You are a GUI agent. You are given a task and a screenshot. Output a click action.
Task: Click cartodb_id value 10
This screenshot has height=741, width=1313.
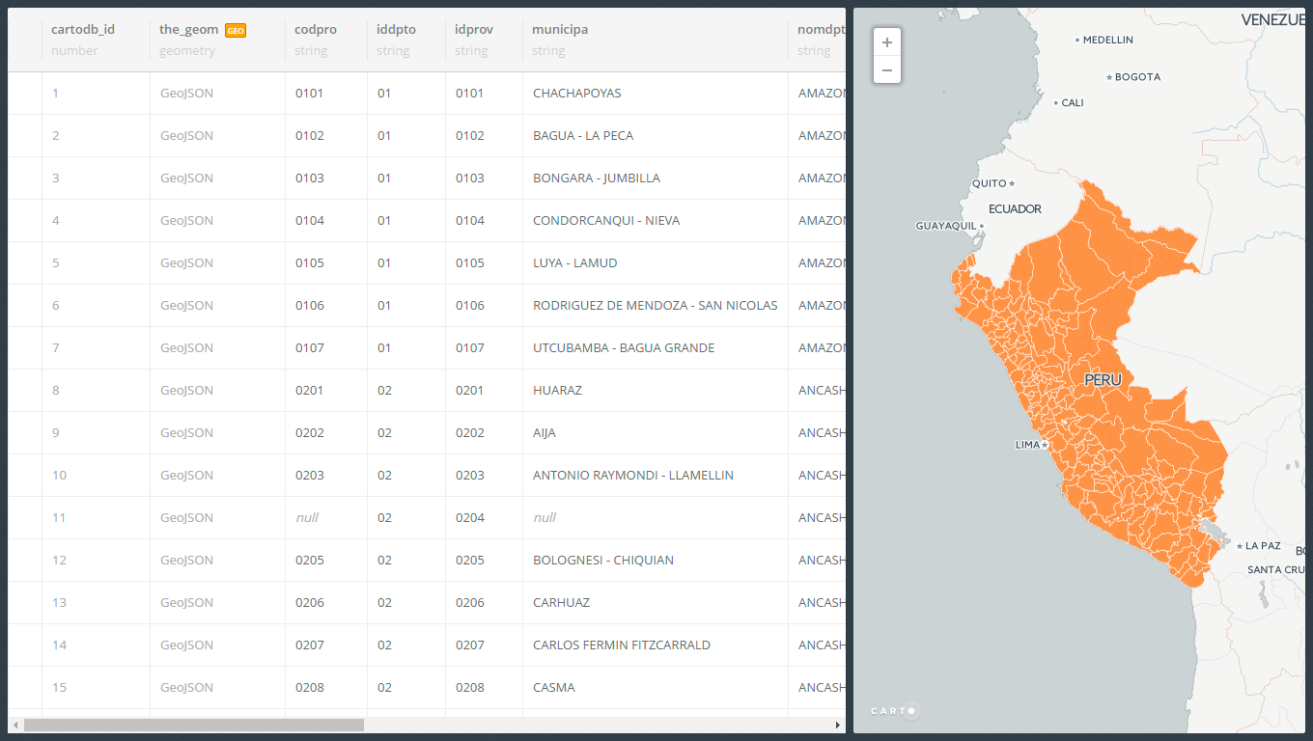(x=60, y=476)
